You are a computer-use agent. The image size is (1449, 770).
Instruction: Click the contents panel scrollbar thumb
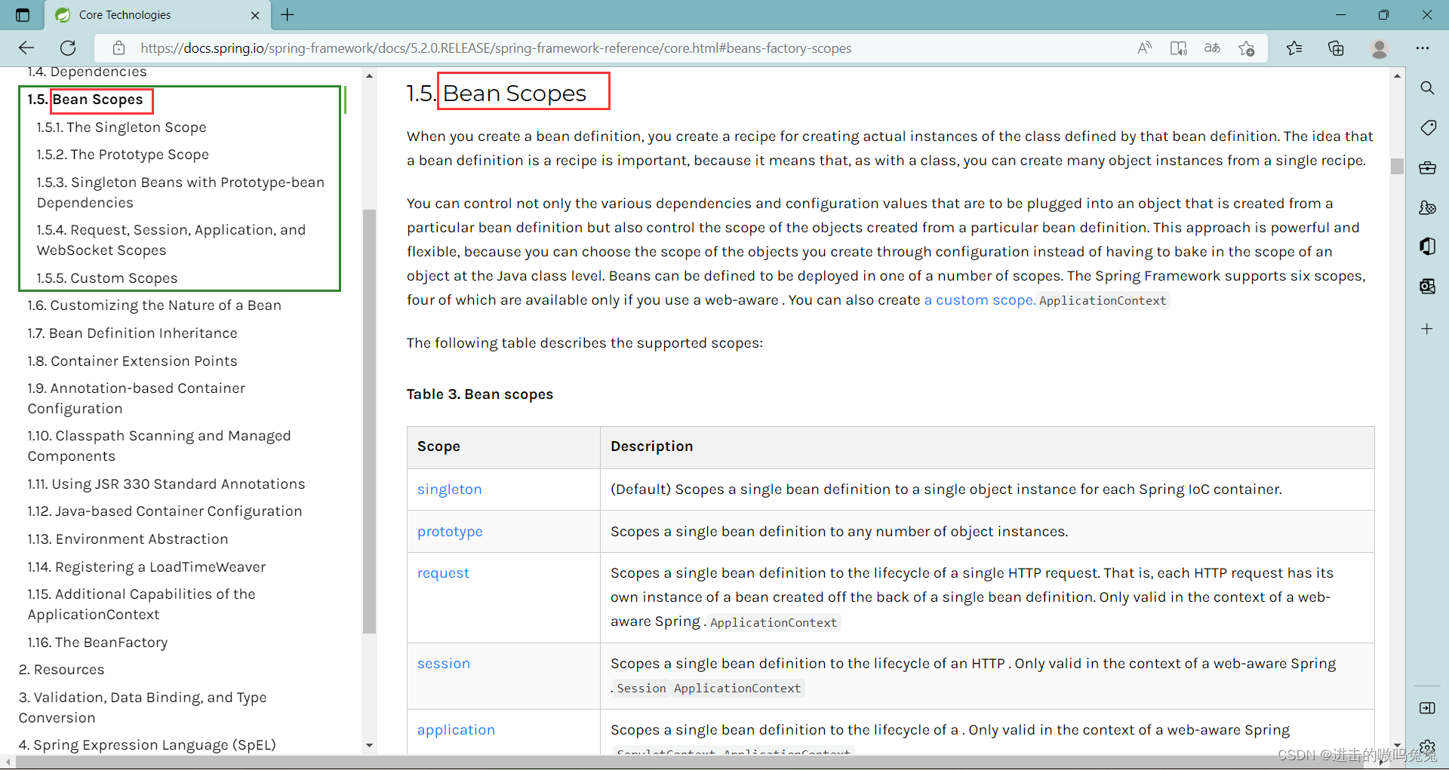pyautogui.click(x=369, y=421)
